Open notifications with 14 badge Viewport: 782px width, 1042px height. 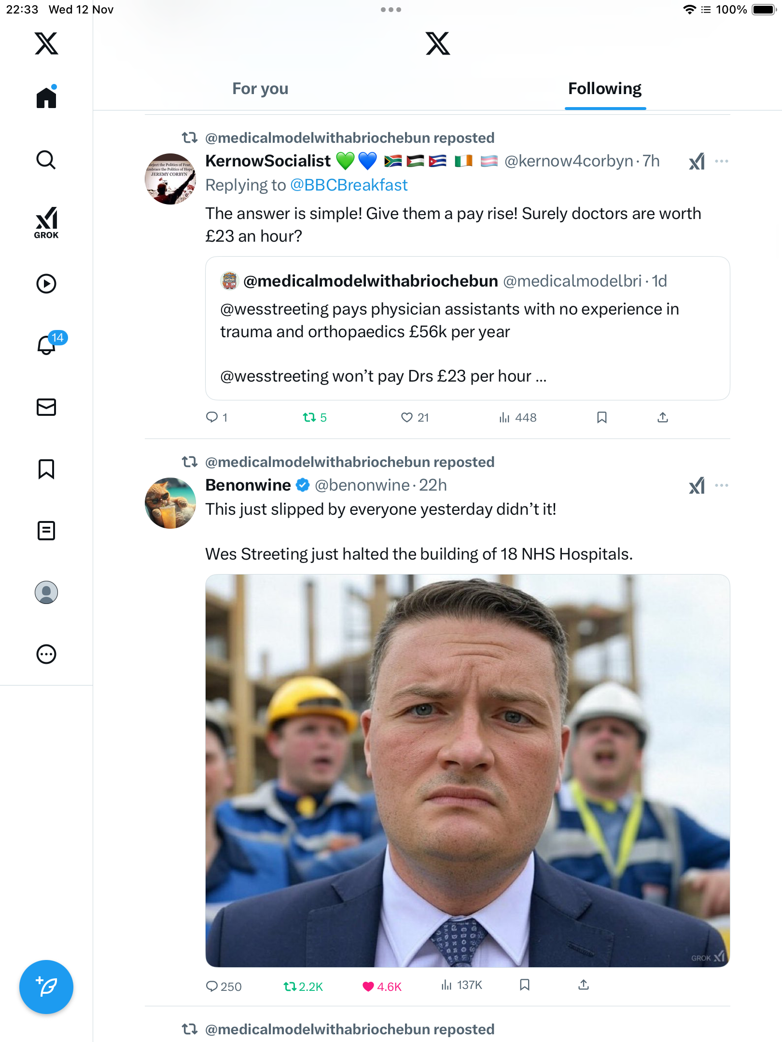coord(47,344)
